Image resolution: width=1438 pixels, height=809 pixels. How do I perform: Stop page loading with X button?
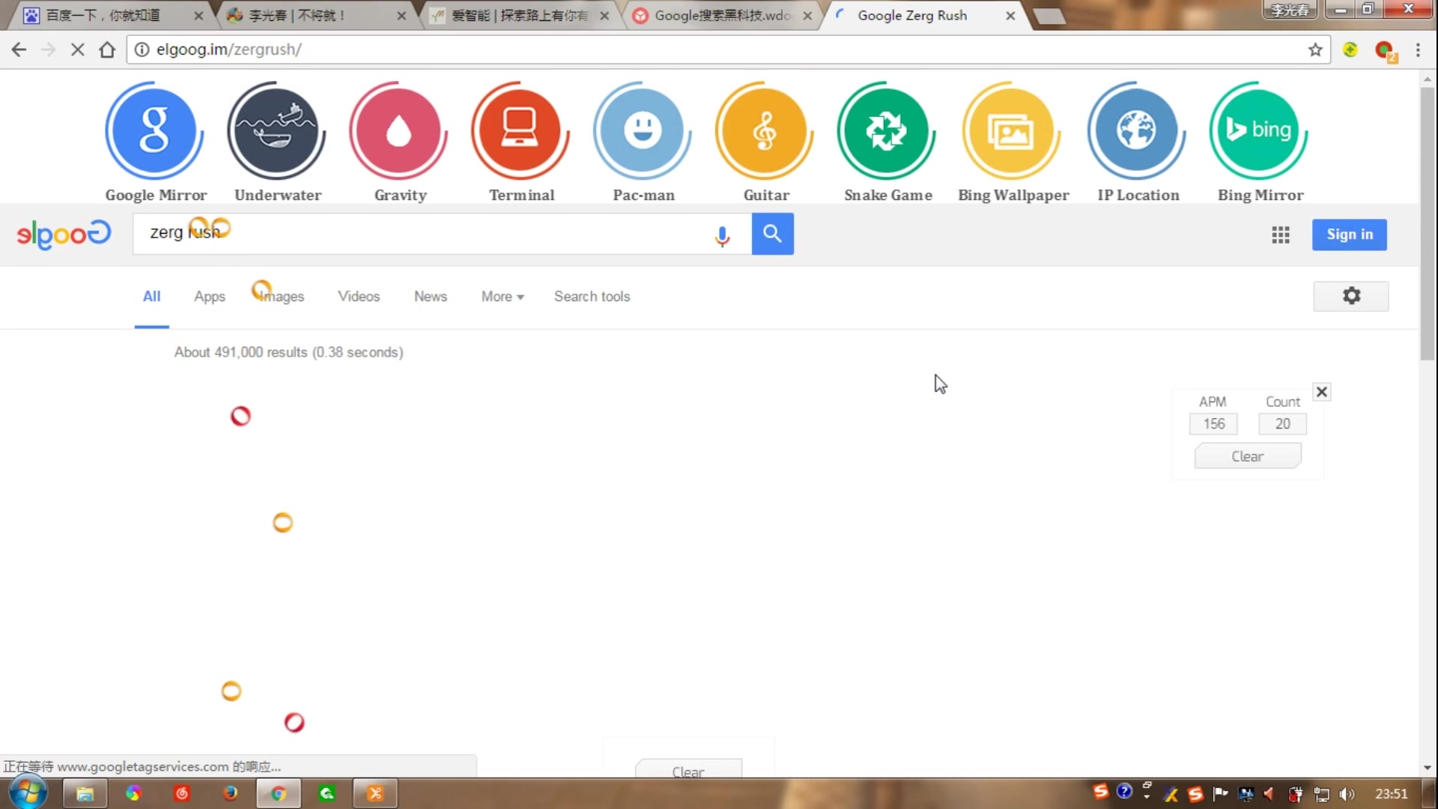[77, 49]
